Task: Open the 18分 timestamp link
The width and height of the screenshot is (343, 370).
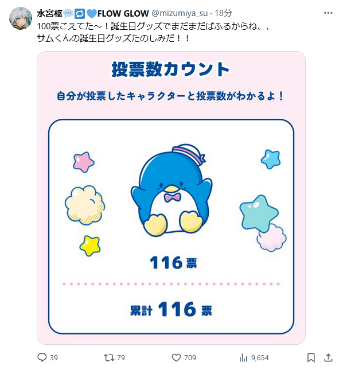Action: (223, 13)
